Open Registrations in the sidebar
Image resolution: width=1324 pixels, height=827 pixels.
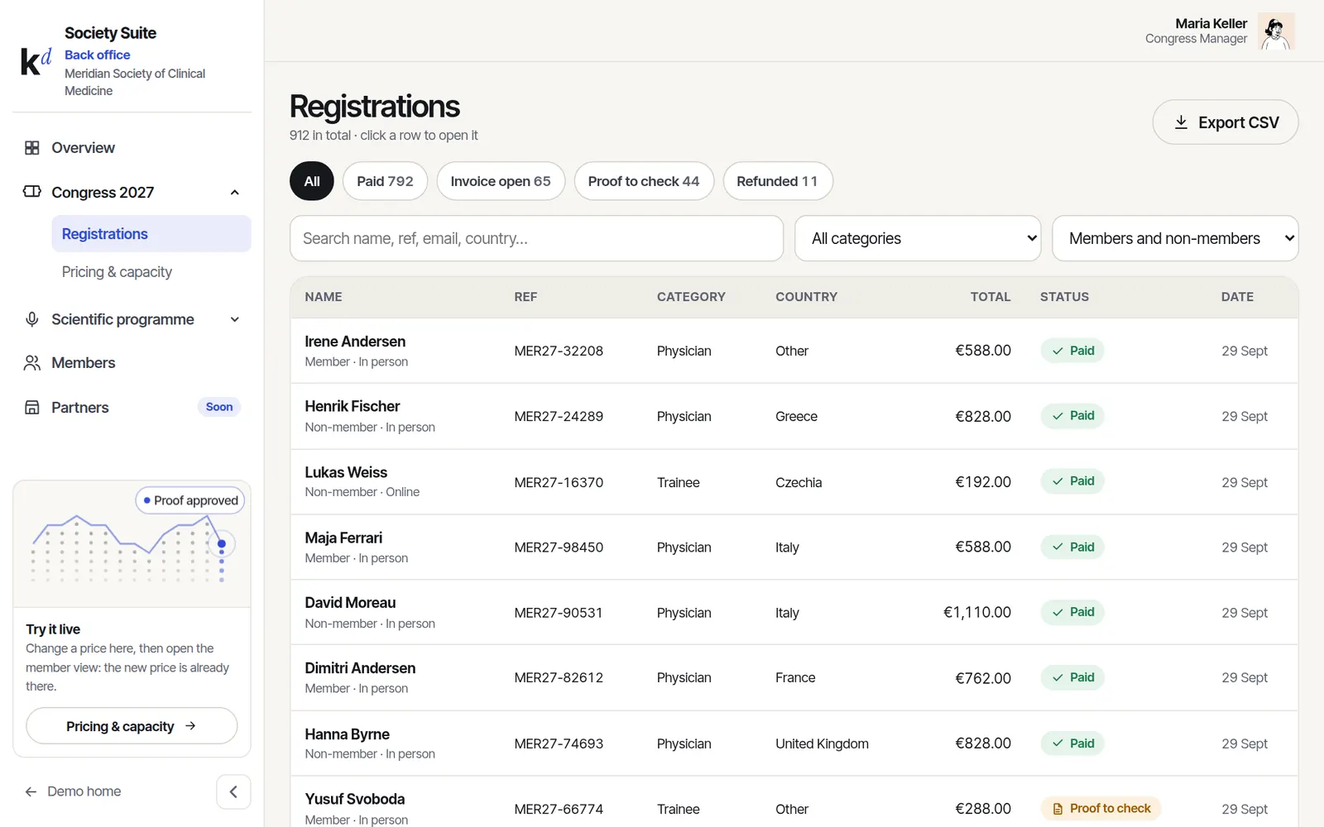[x=151, y=234]
